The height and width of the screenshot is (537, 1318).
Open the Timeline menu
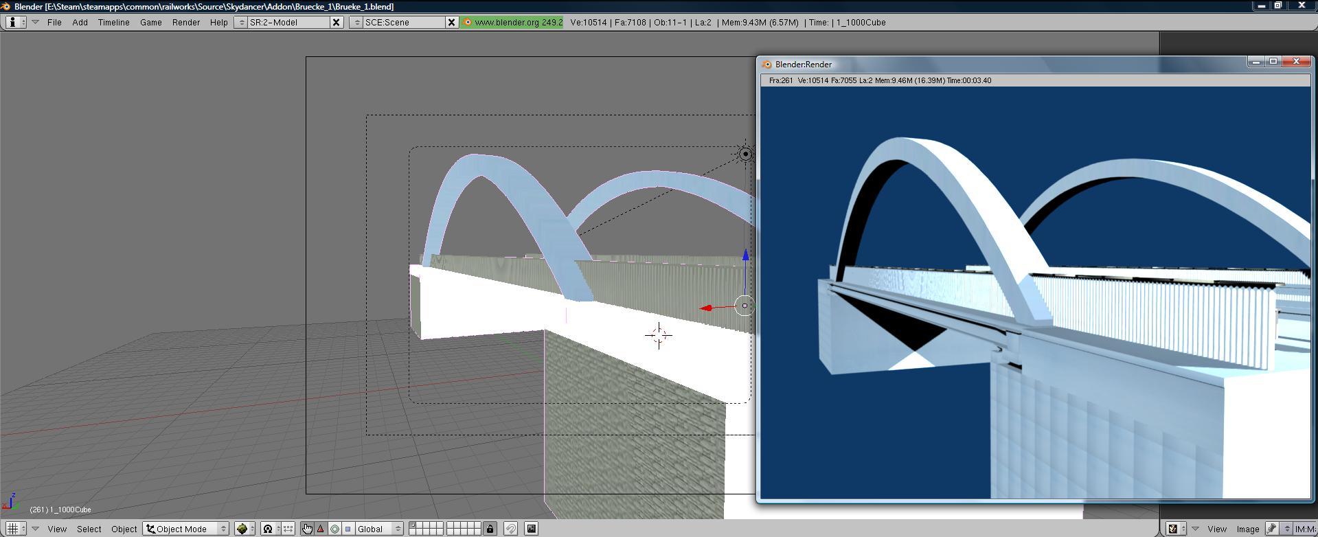pyautogui.click(x=113, y=22)
